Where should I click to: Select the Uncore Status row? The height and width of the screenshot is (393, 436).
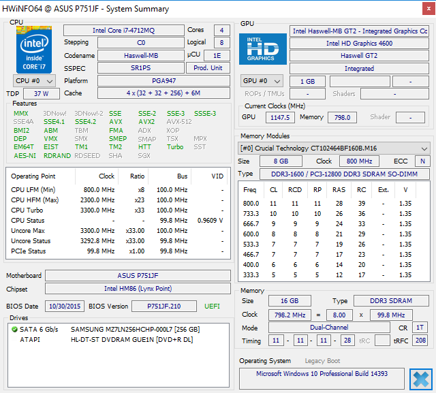tap(118, 241)
